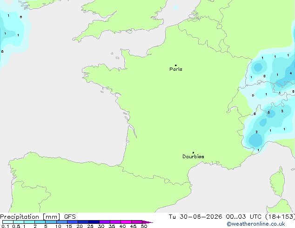Click the legend label '0.1'
The image size is (295, 228).
5,226
